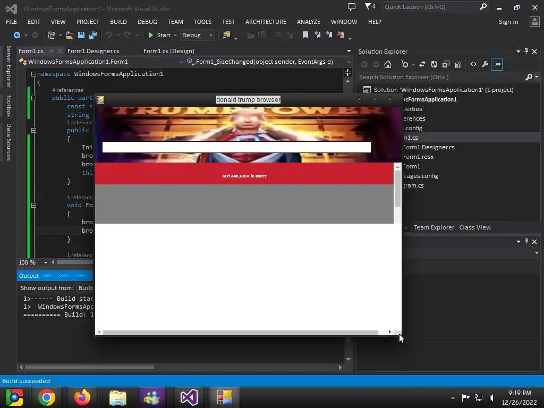544x408 pixels.
Task: Switch to Form1.cs [Design] tab
Action: click(168, 51)
